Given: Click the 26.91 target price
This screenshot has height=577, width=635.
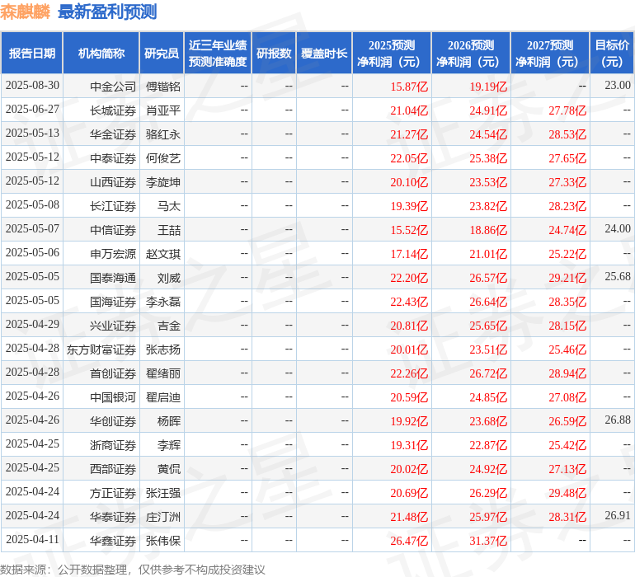Looking at the screenshot, I should (x=618, y=515).
